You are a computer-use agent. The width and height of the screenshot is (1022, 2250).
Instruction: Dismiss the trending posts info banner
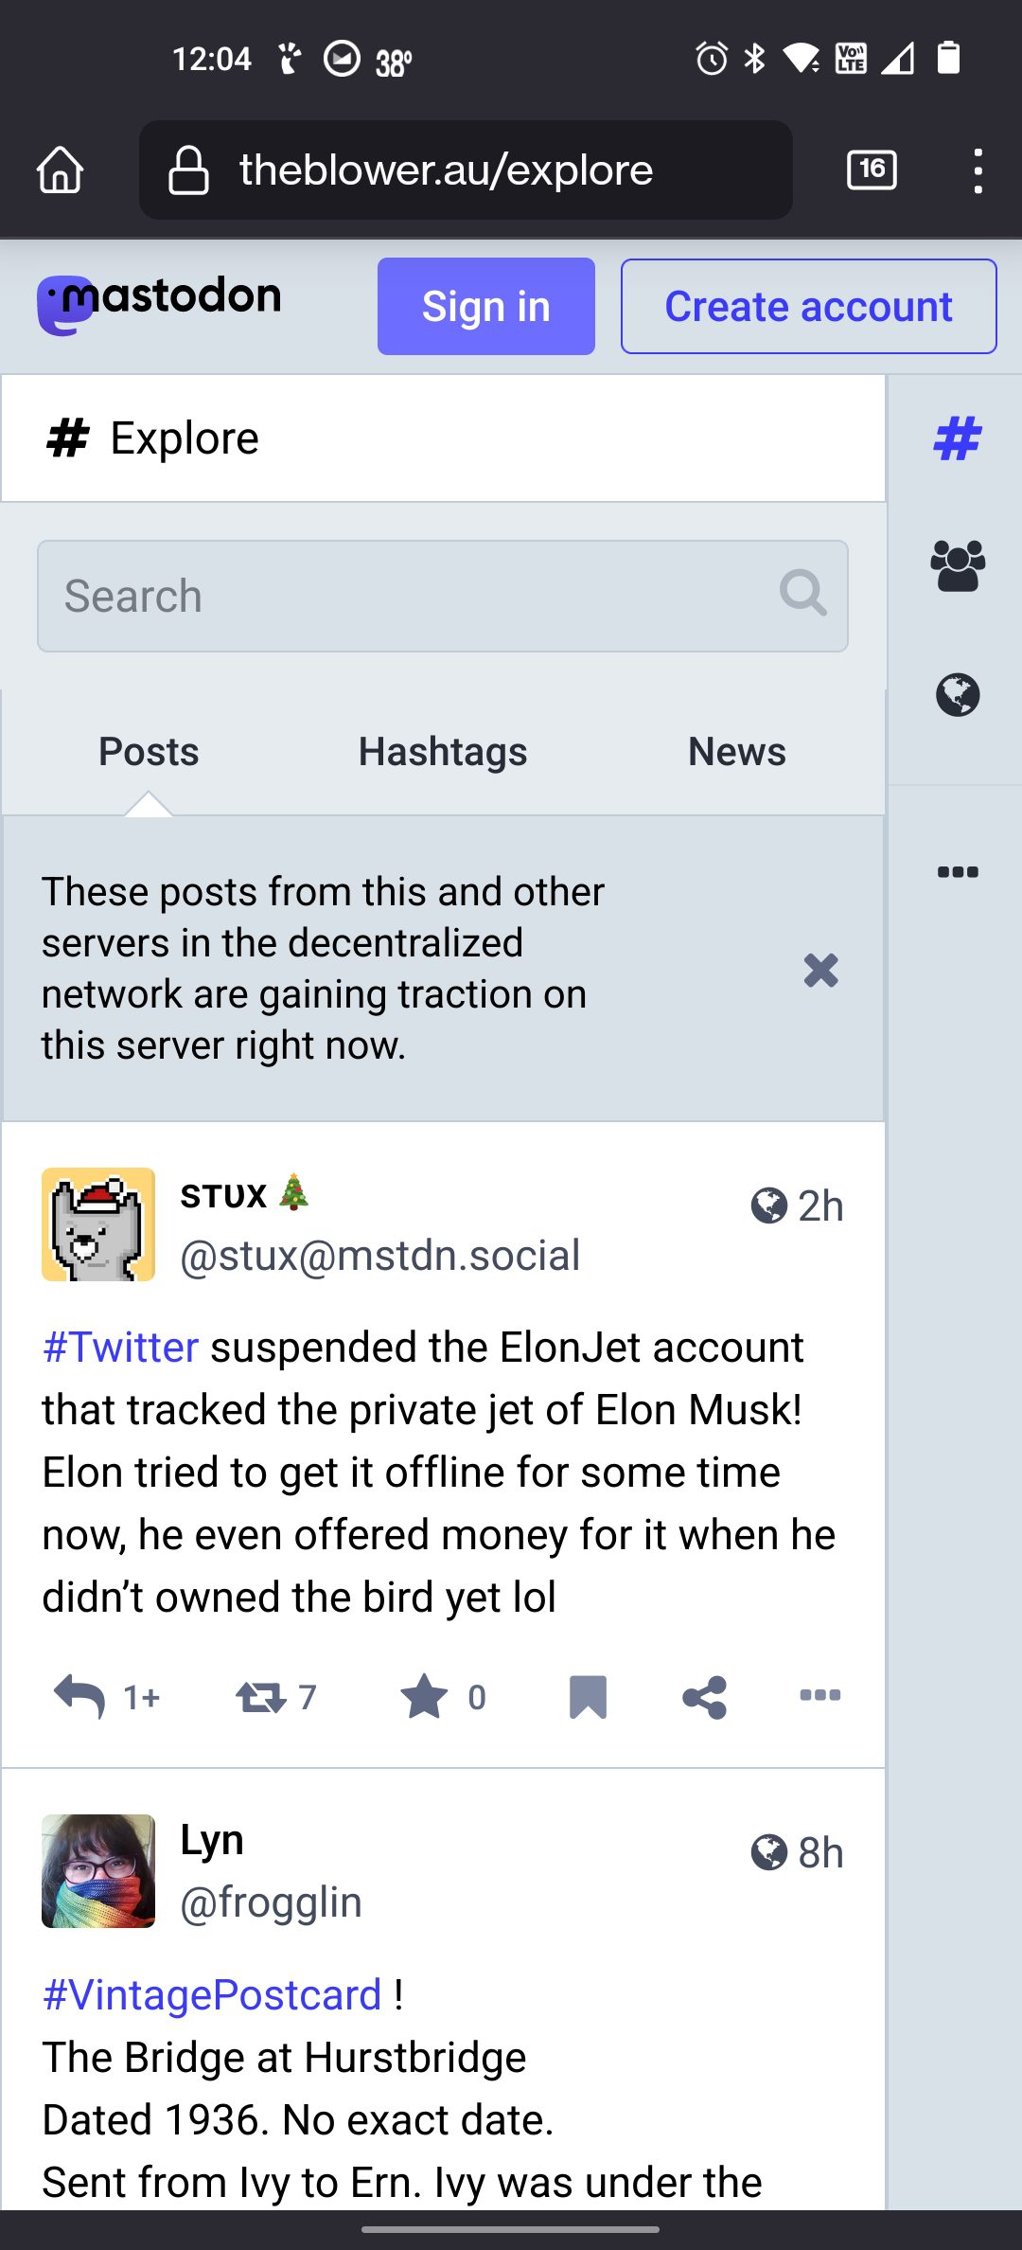pyautogui.click(x=820, y=970)
